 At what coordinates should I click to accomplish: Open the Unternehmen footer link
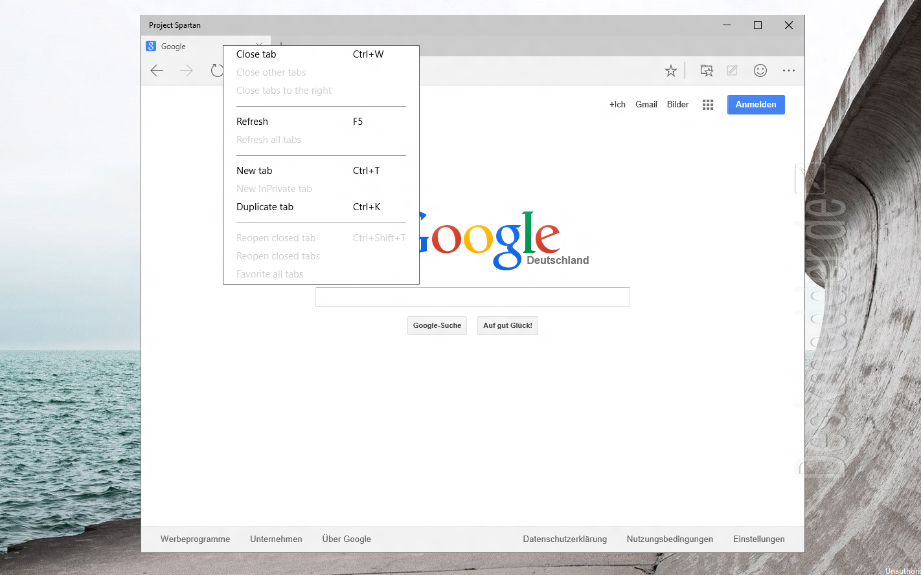pos(276,539)
